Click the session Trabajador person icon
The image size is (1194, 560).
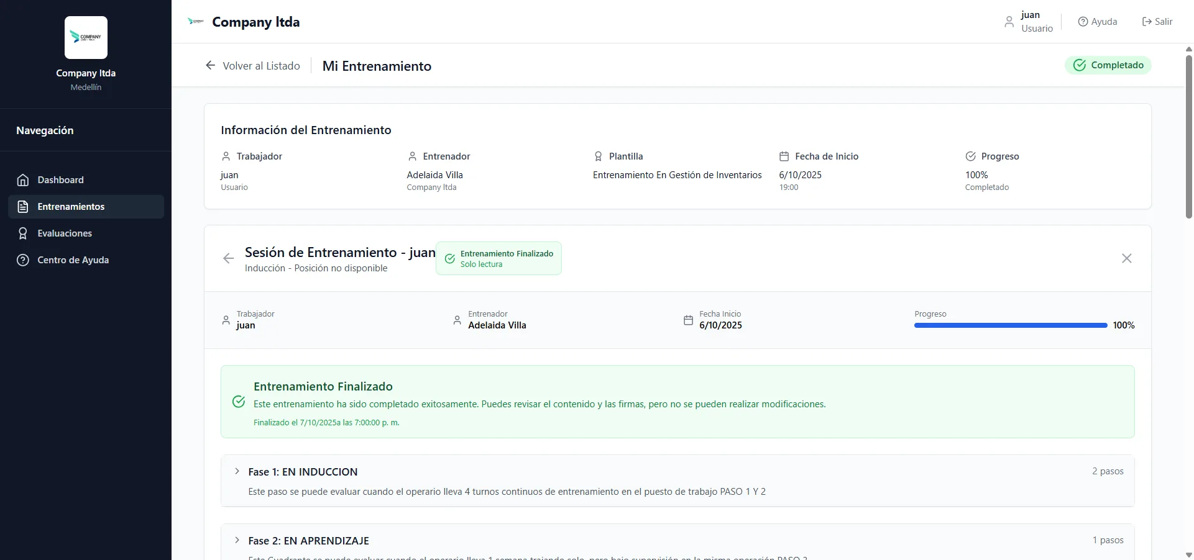point(226,320)
